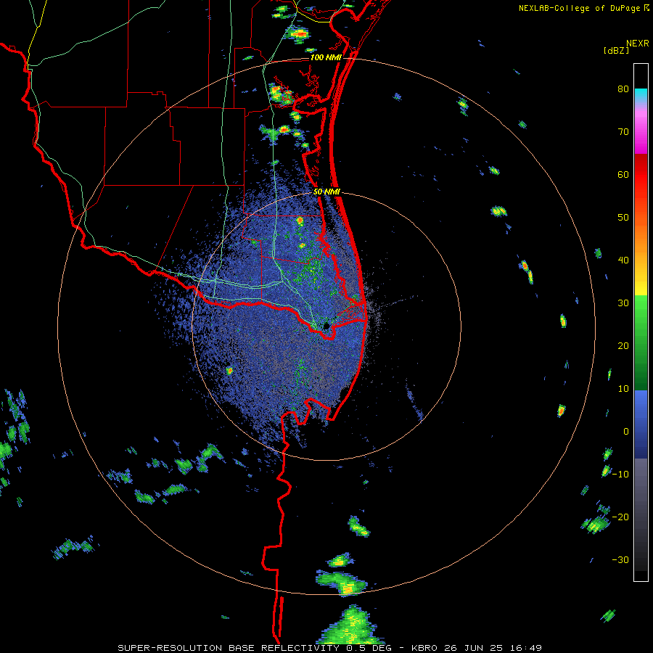Click the 30 value on dBZ scale

pos(623,303)
